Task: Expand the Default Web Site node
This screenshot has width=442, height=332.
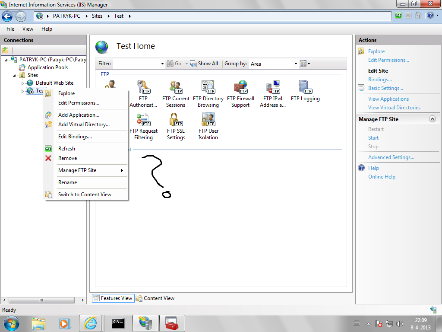Action: tap(22, 83)
